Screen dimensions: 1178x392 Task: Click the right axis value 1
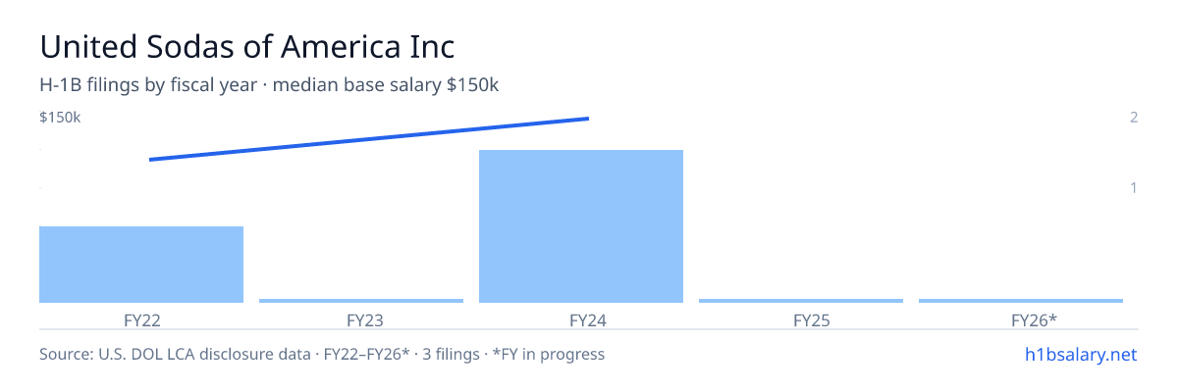click(1134, 187)
